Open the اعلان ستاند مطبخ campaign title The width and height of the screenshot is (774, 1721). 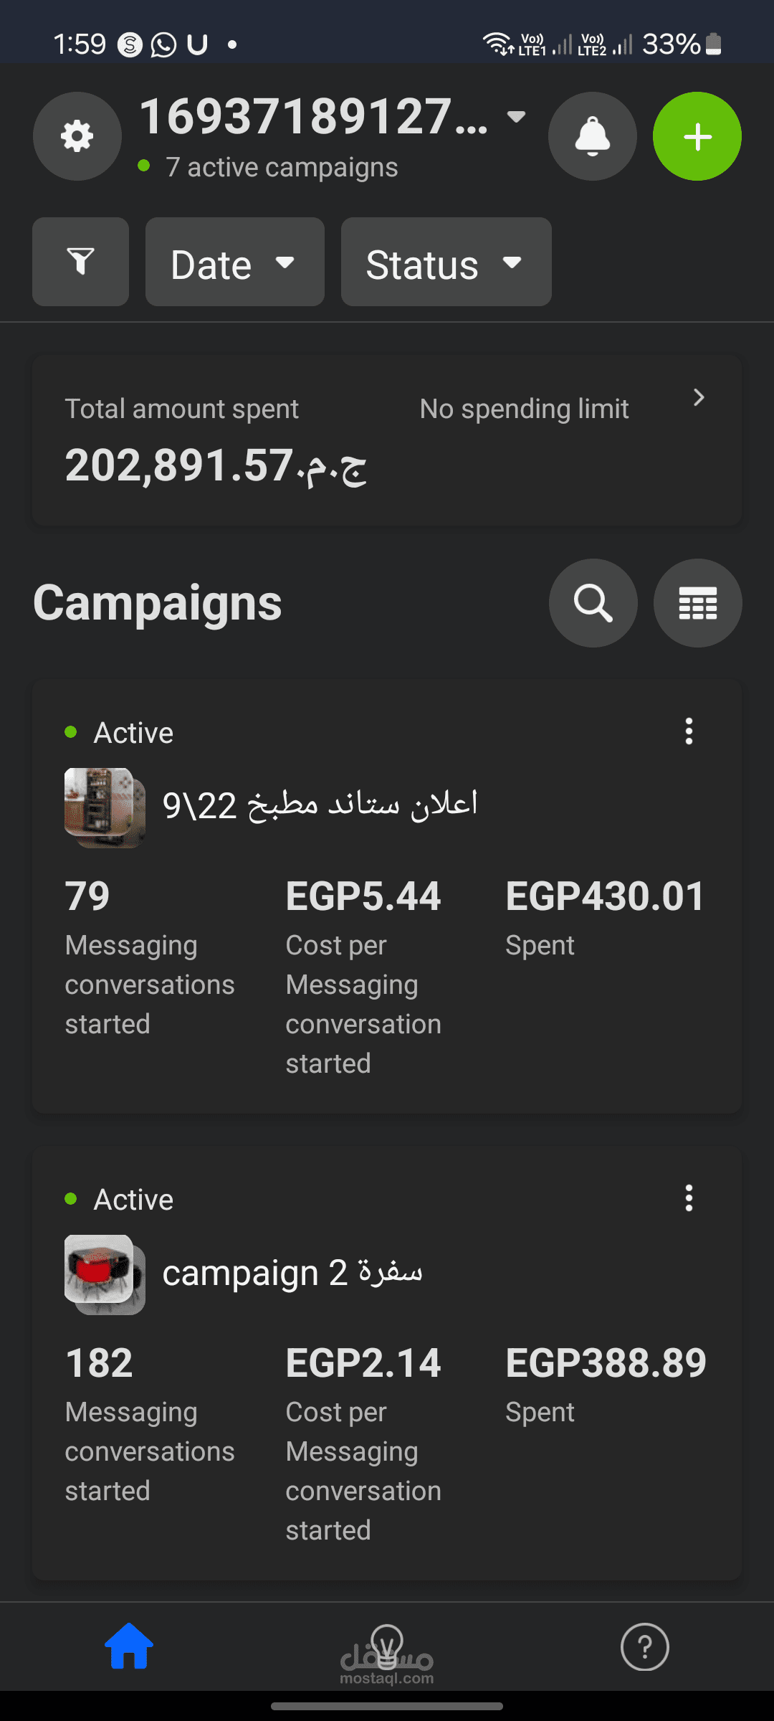click(x=320, y=805)
